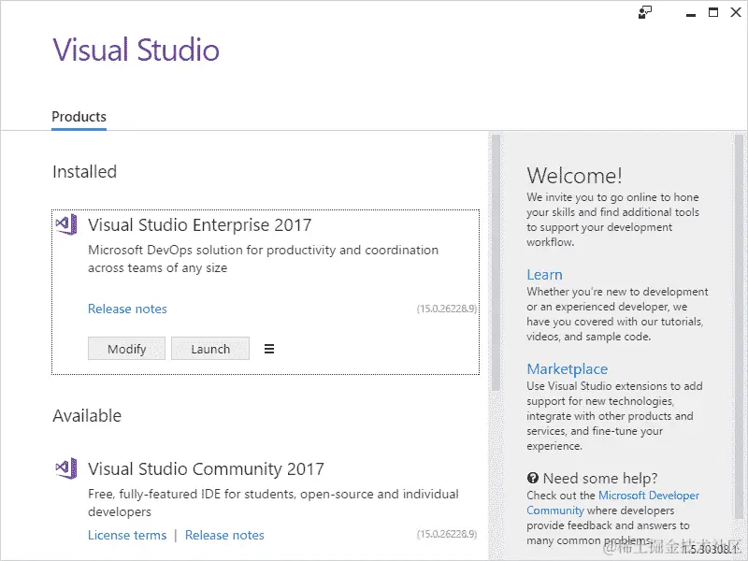Click Community version number (15.0.26228.9)
748x561 pixels.
447,534
